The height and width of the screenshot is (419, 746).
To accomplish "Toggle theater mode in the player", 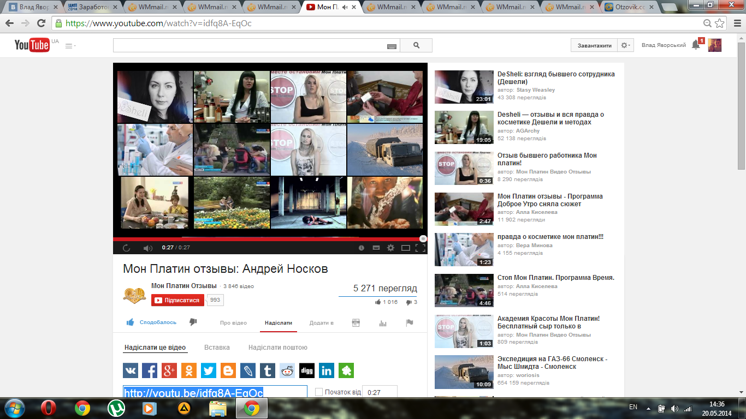I will 406,248.
